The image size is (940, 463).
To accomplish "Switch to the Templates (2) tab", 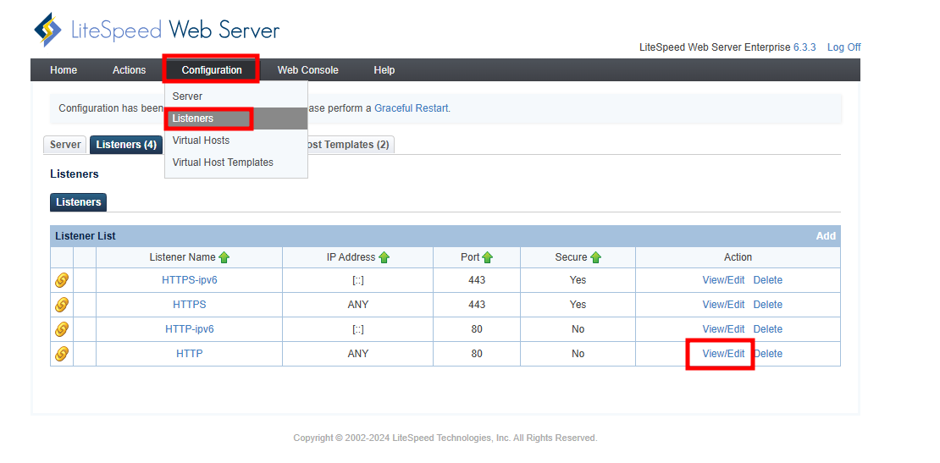I will 351,145.
